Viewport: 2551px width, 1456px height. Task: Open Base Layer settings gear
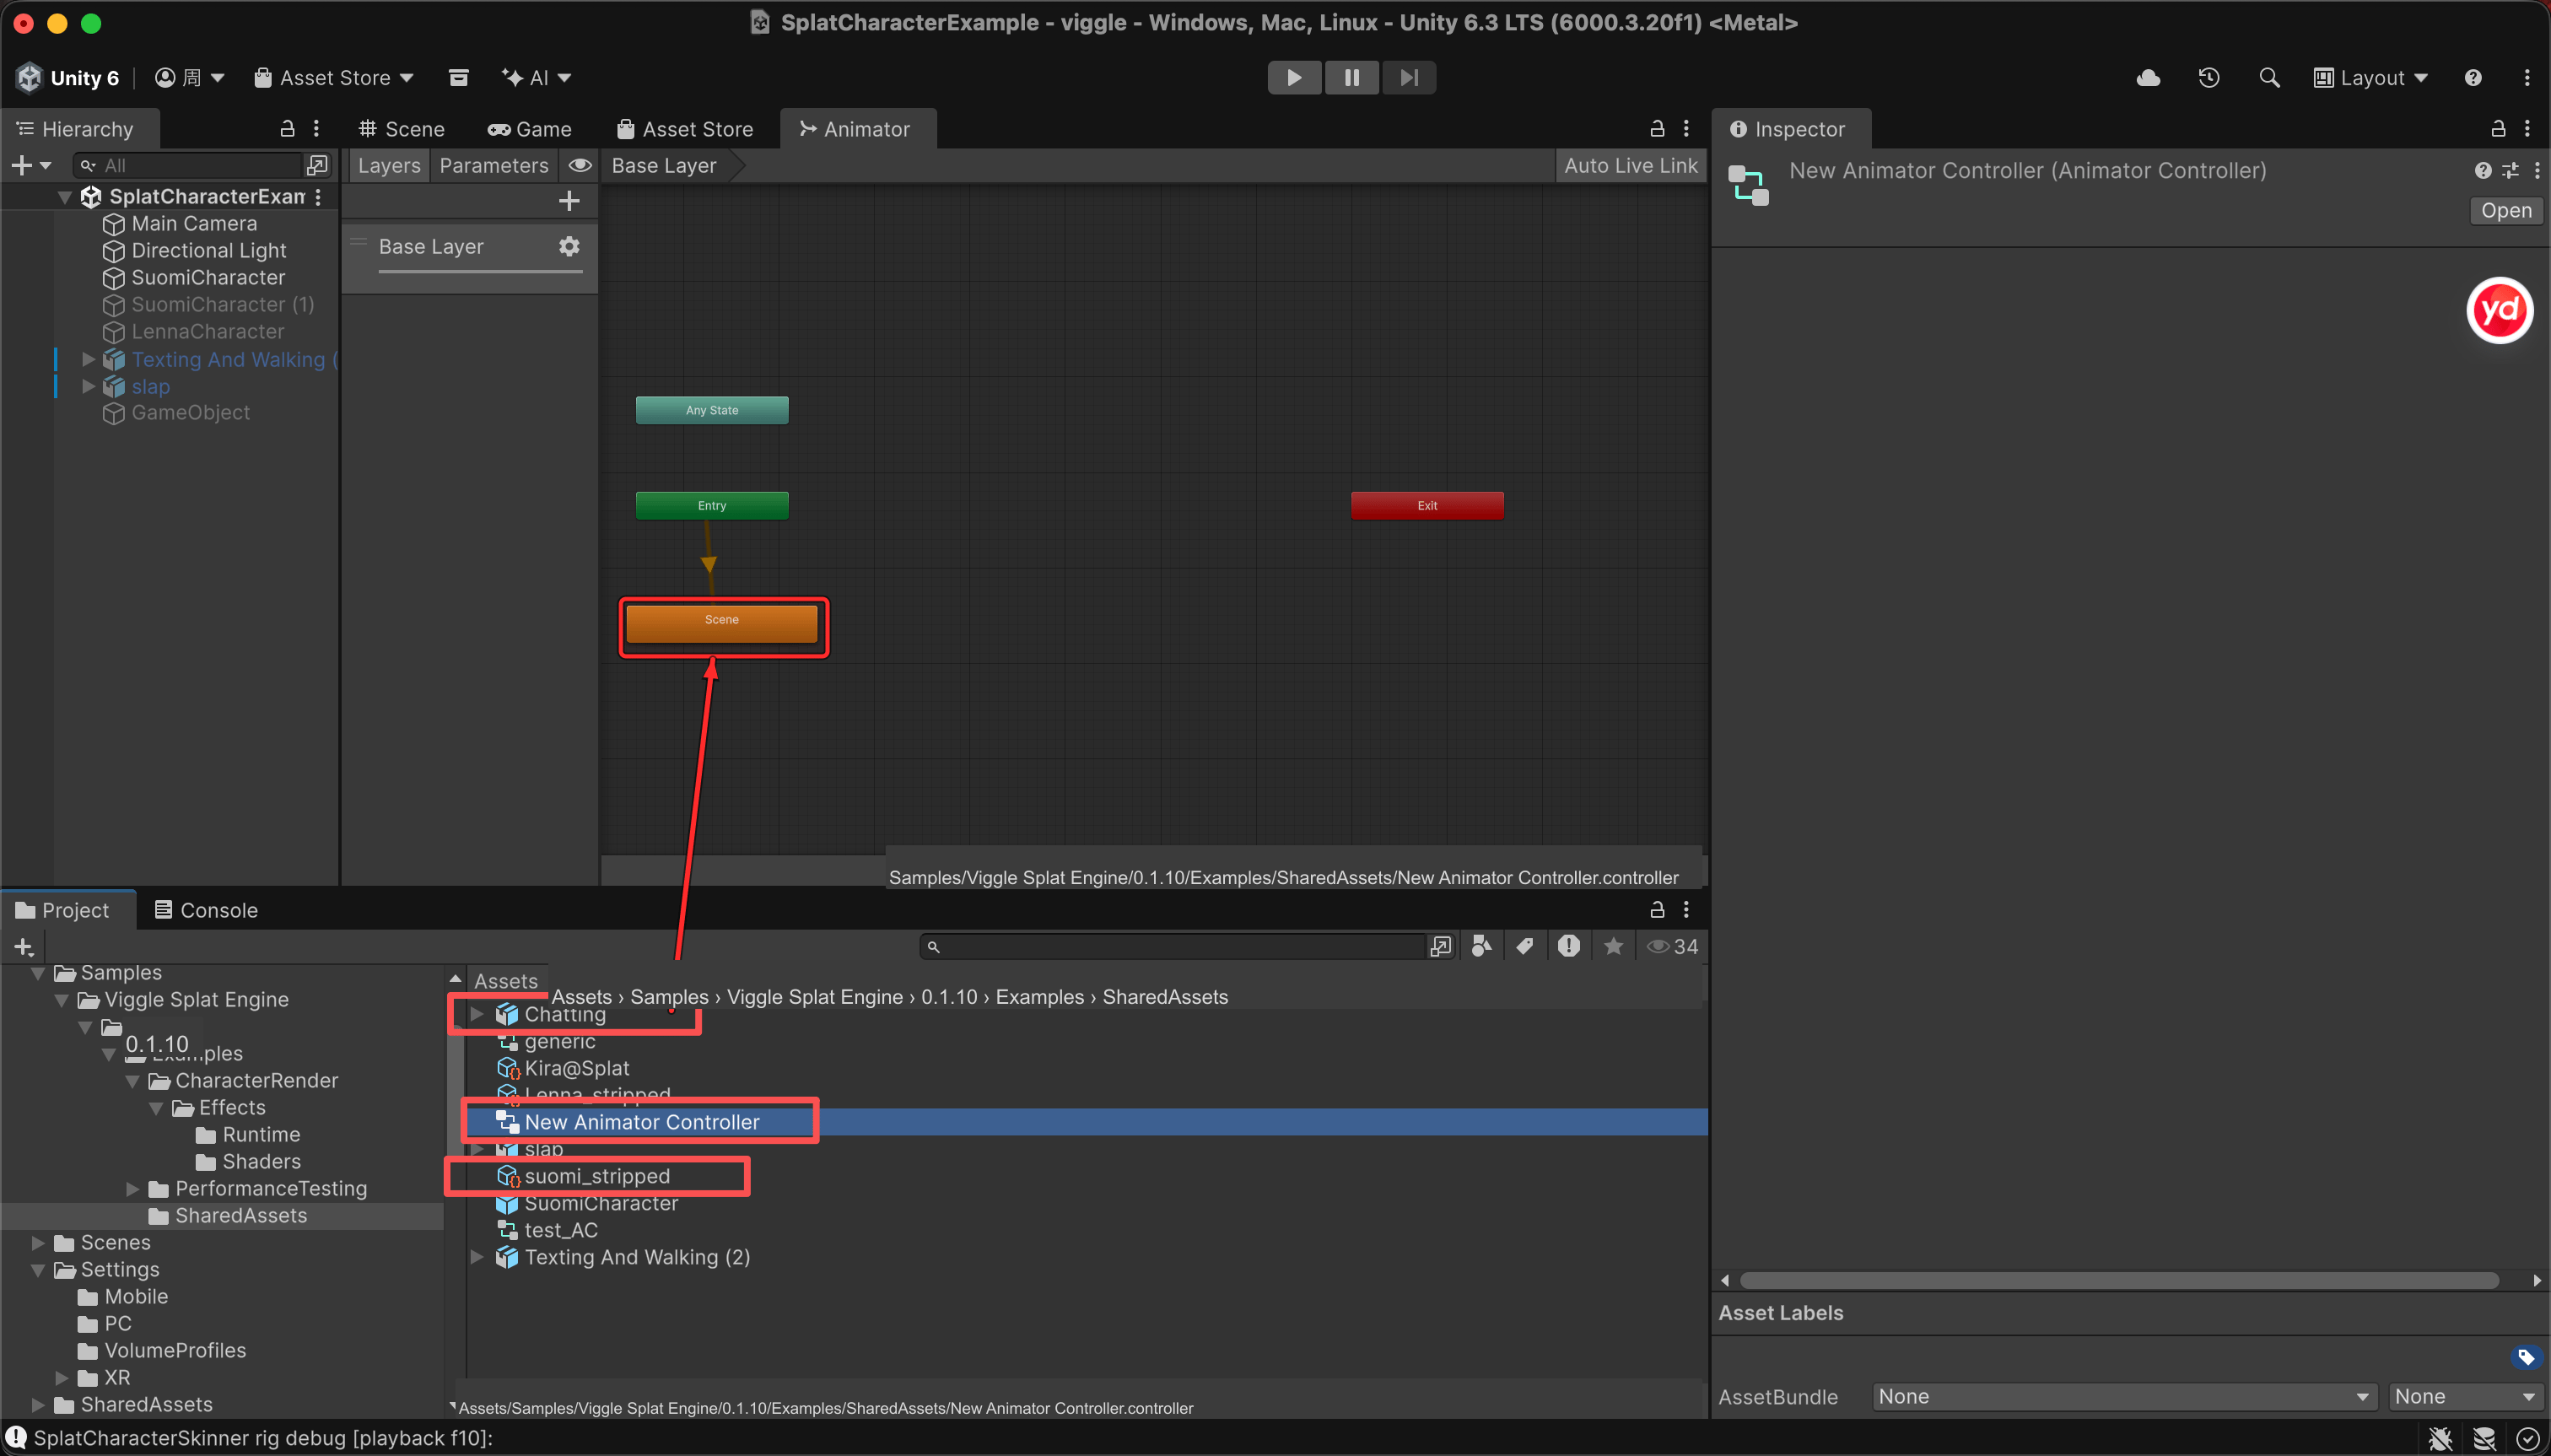pyautogui.click(x=569, y=246)
